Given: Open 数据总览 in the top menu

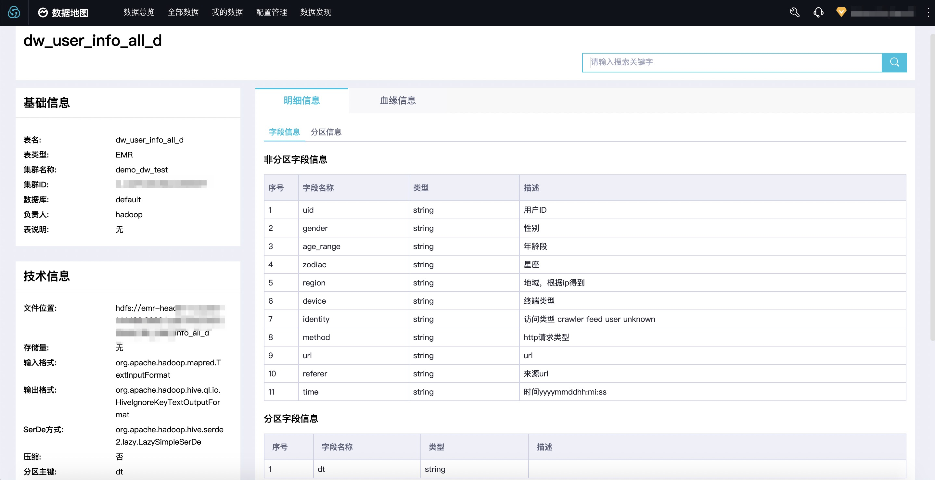Looking at the screenshot, I should tap(139, 12).
